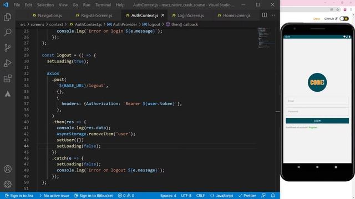Open Source Control view
Screen dimensions: 355x199
coord(7,48)
